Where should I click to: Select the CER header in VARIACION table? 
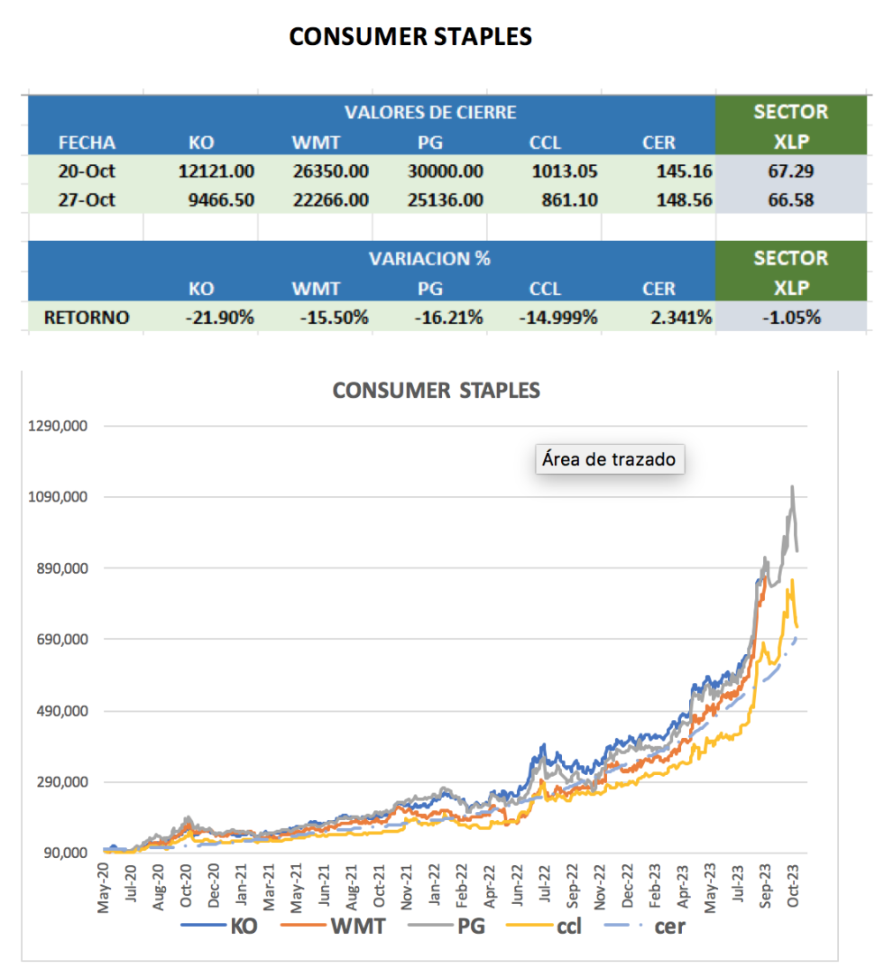pyautogui.click(x=659, y=289)
